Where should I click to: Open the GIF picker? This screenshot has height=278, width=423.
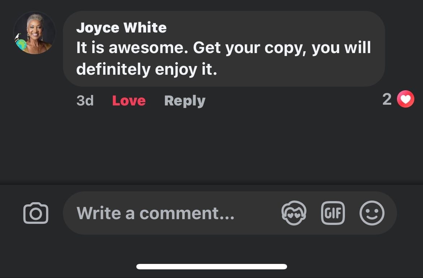click(x=333, y=213)
